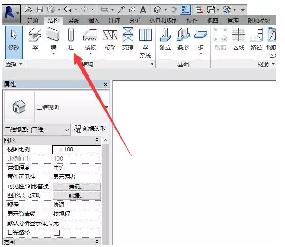Select the Tag by Category icon

point(132,10)
